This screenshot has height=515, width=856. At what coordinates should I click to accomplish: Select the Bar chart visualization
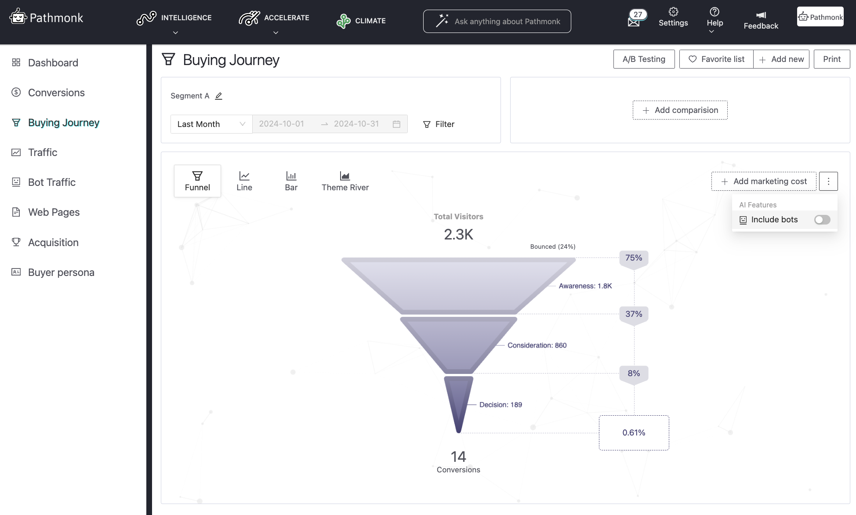[x=291, y=181]
